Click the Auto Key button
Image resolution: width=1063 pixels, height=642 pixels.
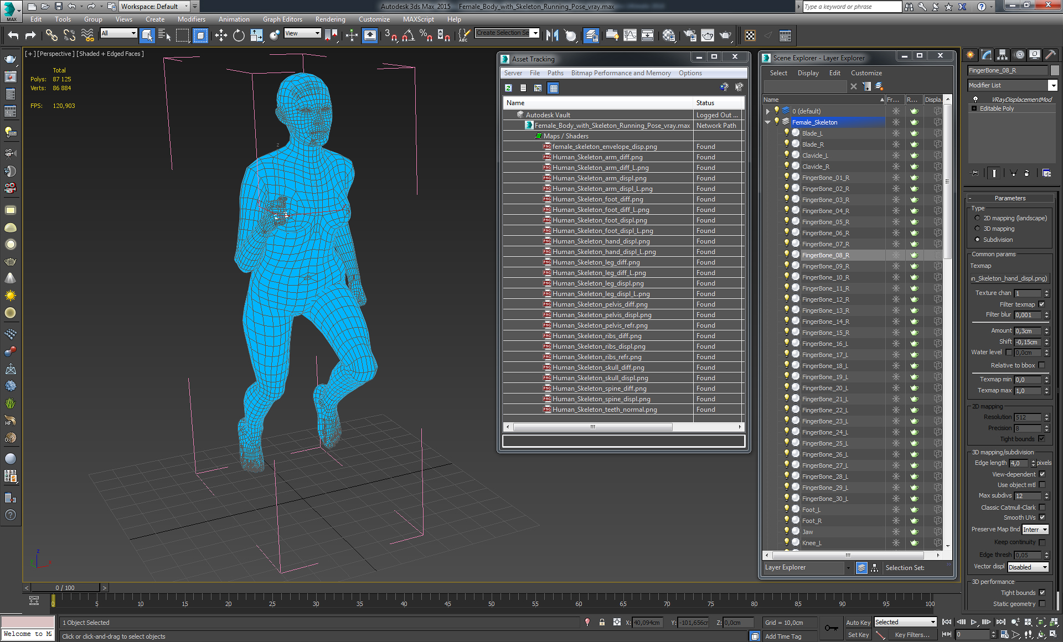point(858,623)
